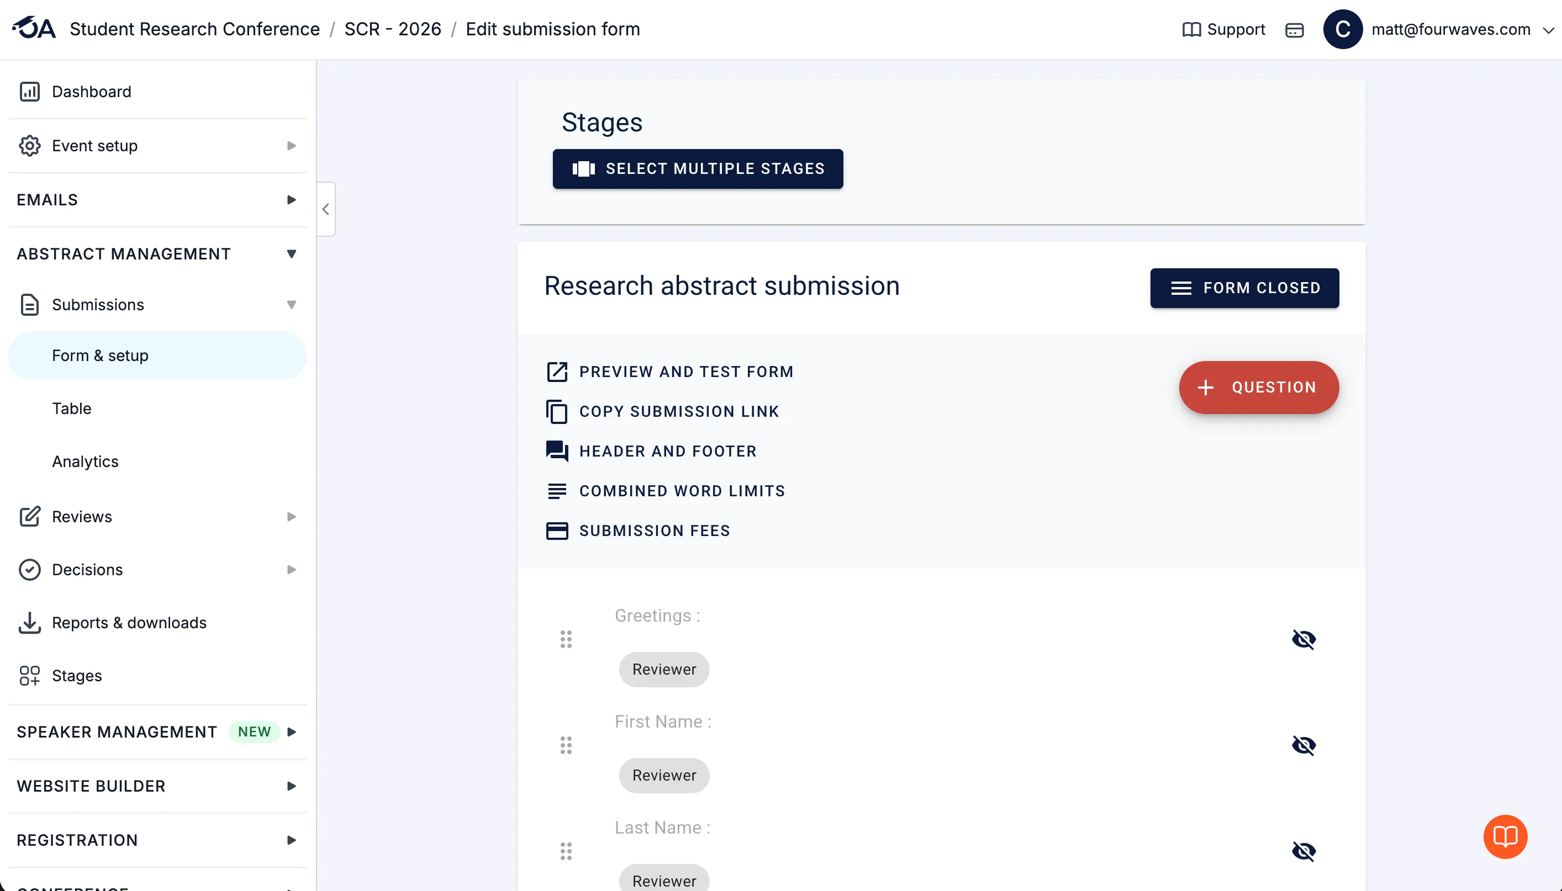Toggle visibility of First Name question
Image resolution: width=1562 pixels, height=891 pixels.
pos(1303,745)
